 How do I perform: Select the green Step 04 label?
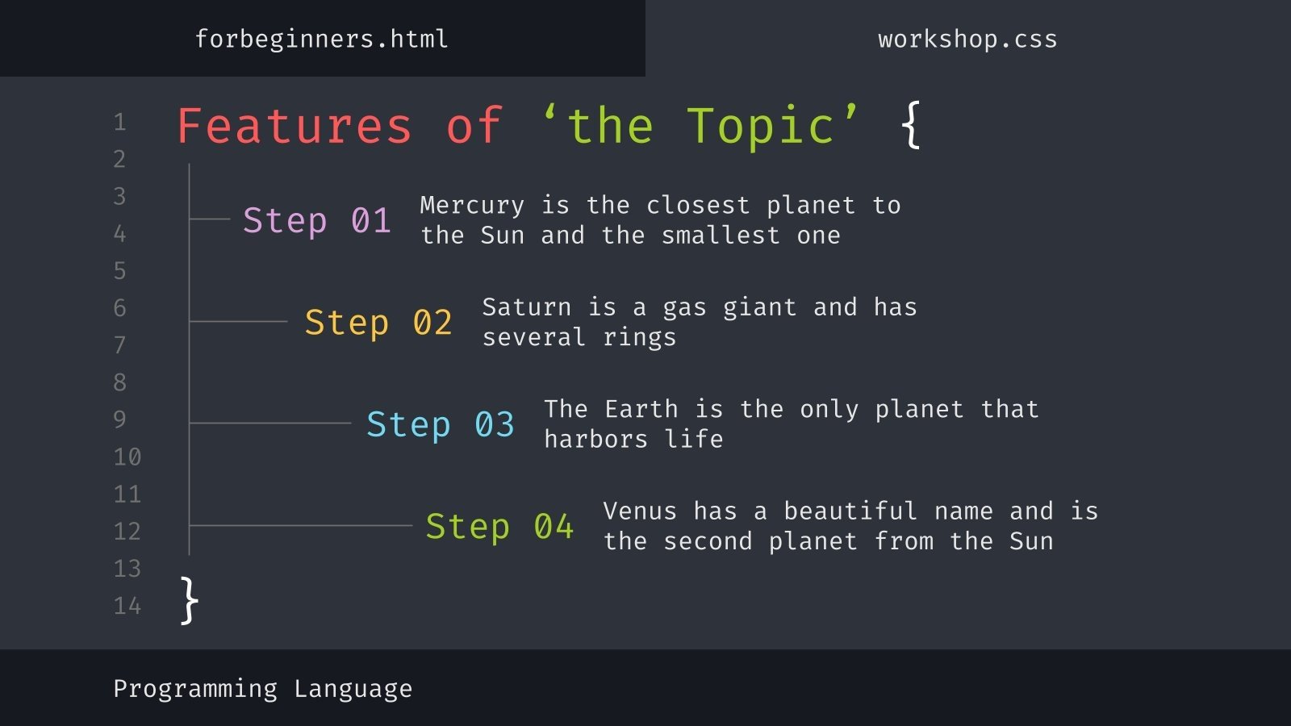[499, 526]
